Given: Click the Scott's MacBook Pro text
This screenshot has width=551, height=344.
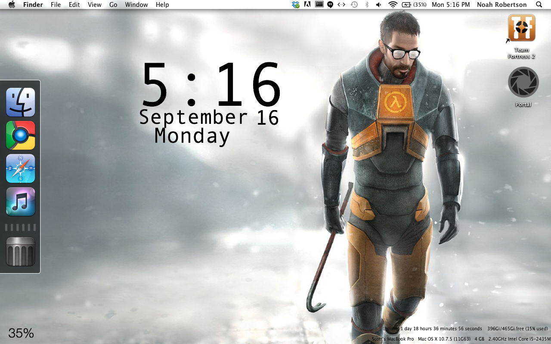Looking at the screenshot, I should tap(393, 339).
